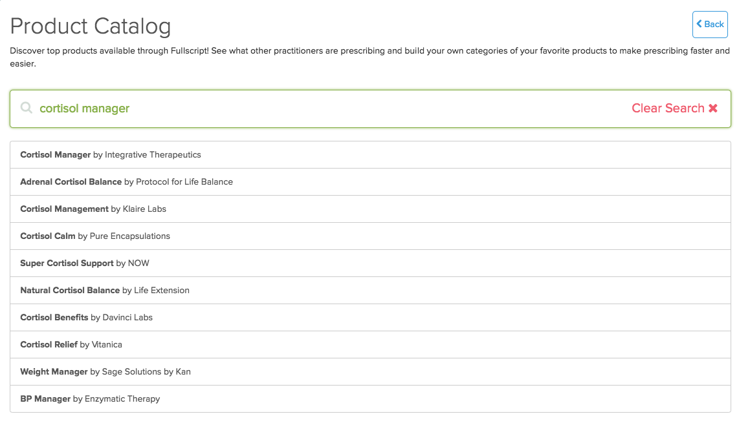The height and width of the screenshot is (423, 739).
Task: Open Cortisol Calm by Pure Encapsulations
Action: point(370,236)
